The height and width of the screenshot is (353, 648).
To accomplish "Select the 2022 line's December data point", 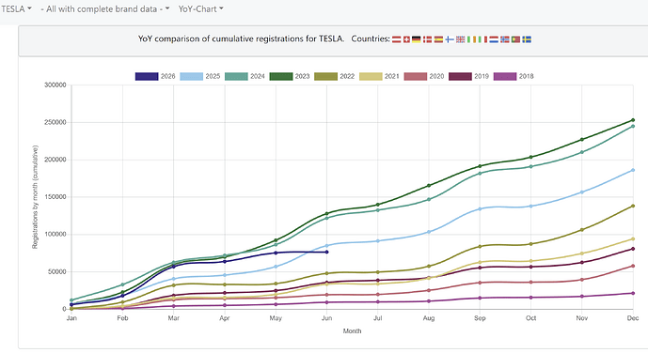I will coord(633,206).
